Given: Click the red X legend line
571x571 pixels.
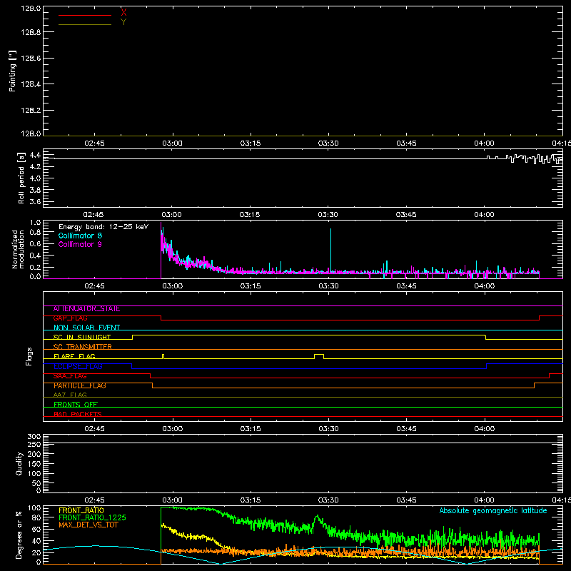Looking at the screenshot, I should click(85, 15).
